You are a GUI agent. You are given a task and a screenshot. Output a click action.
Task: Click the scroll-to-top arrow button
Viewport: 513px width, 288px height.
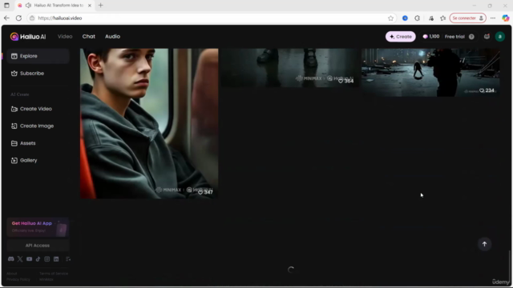[484, 244]
